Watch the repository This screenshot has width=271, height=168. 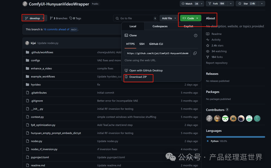click(x=190, y=4)
